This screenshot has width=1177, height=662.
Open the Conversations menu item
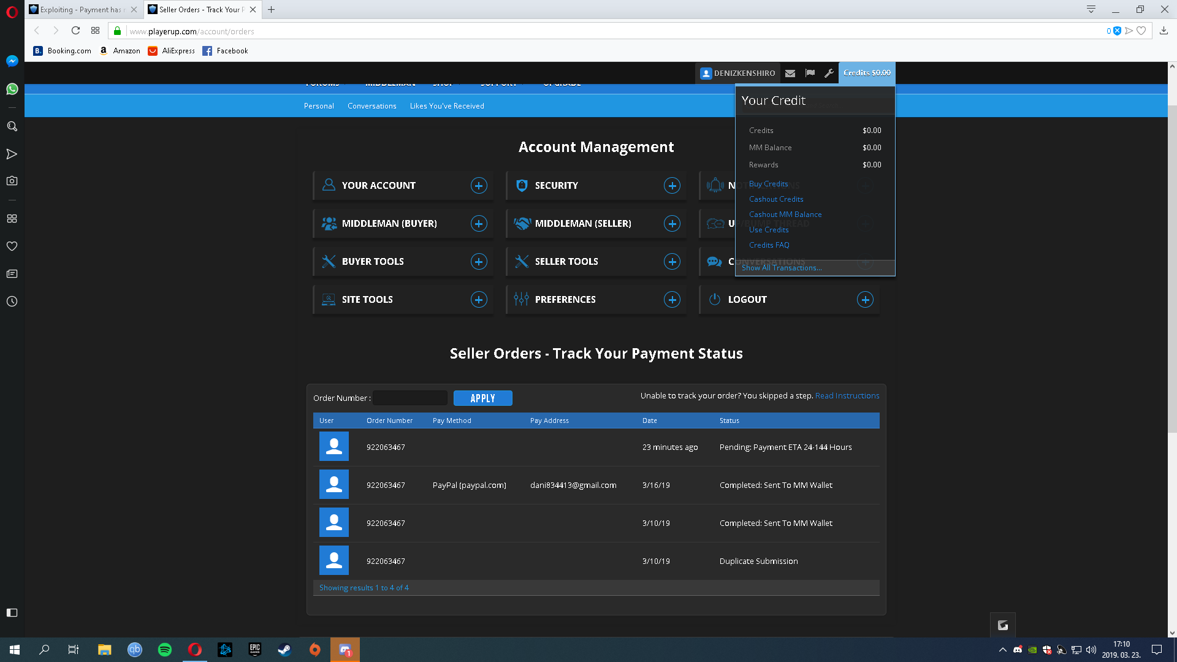371,106
